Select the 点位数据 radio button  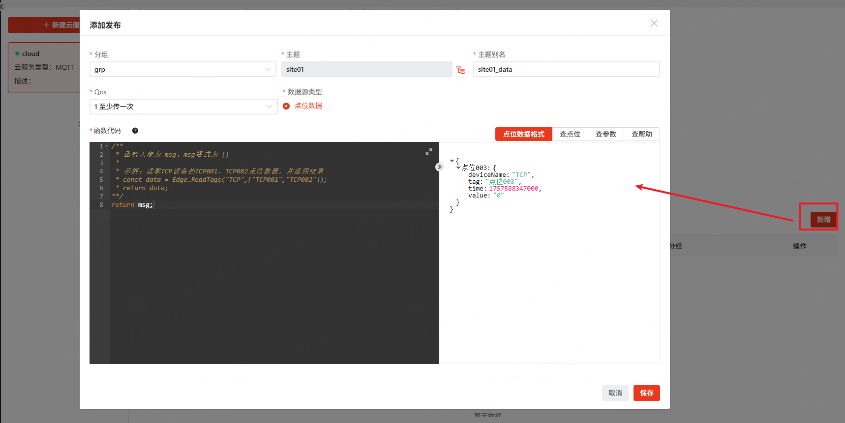(286, 106)
